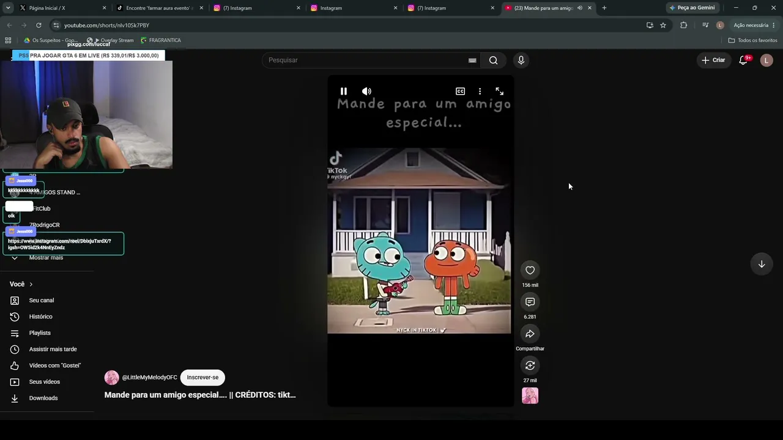Open a new browser tab

604,8
